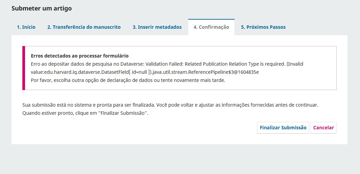Select the 4. Confirmação tab
Viewport: 360px width, 174px height.
(x=211, y=27)
